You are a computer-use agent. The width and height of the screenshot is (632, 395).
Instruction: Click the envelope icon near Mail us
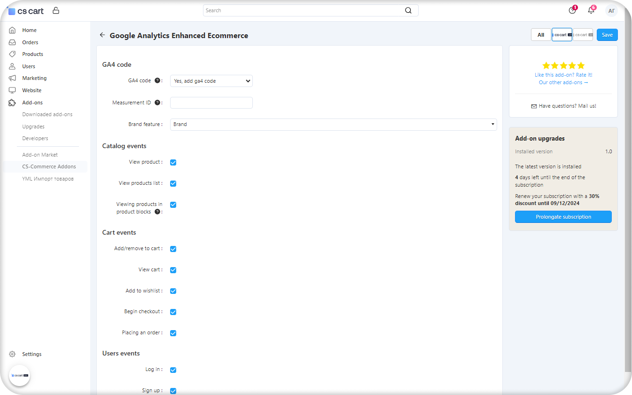click(534, 106)
